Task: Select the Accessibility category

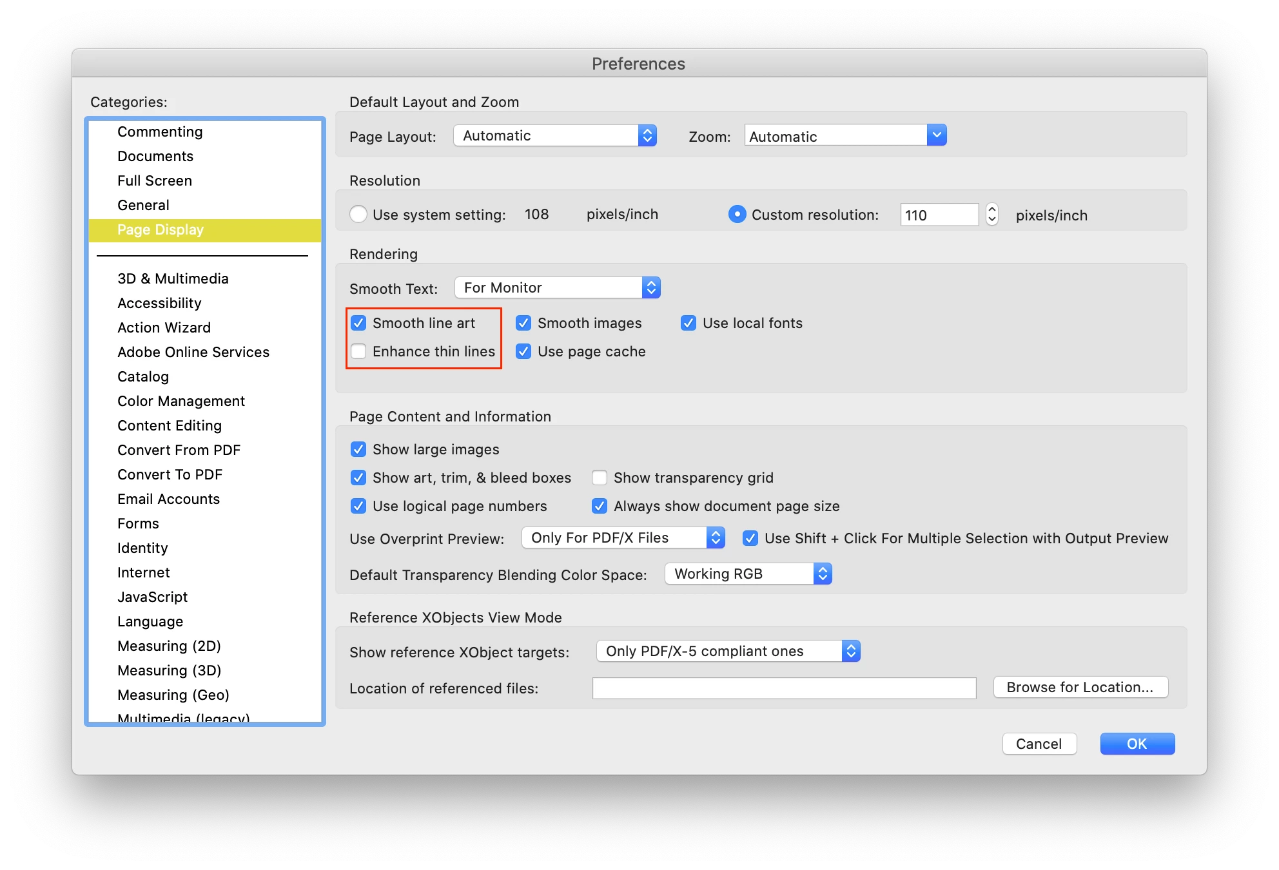Action: pos(159,303)
